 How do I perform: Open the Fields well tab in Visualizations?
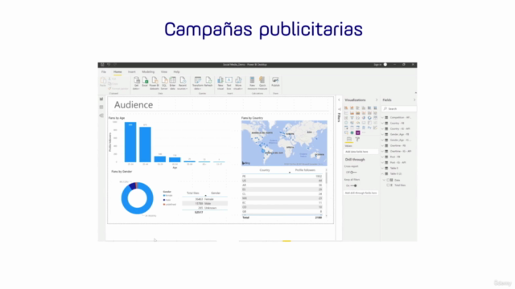pos(349,139)
